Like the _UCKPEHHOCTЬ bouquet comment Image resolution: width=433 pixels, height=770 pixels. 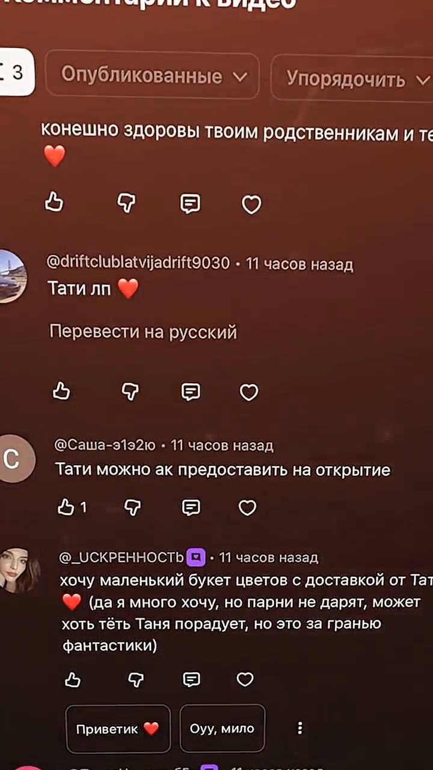point(72,680)
